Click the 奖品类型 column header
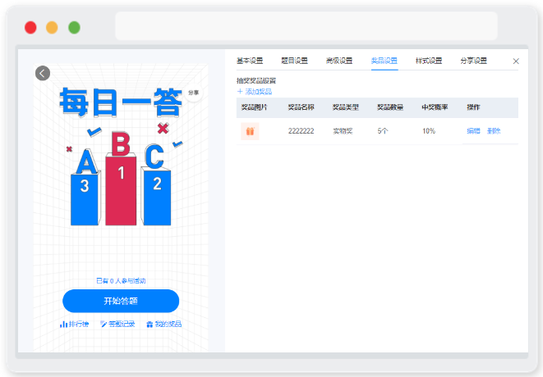The image size is (543, 377). coord(345,107)
